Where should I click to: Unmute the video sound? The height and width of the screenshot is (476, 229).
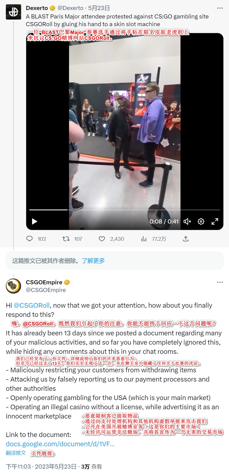click(187, 221)
